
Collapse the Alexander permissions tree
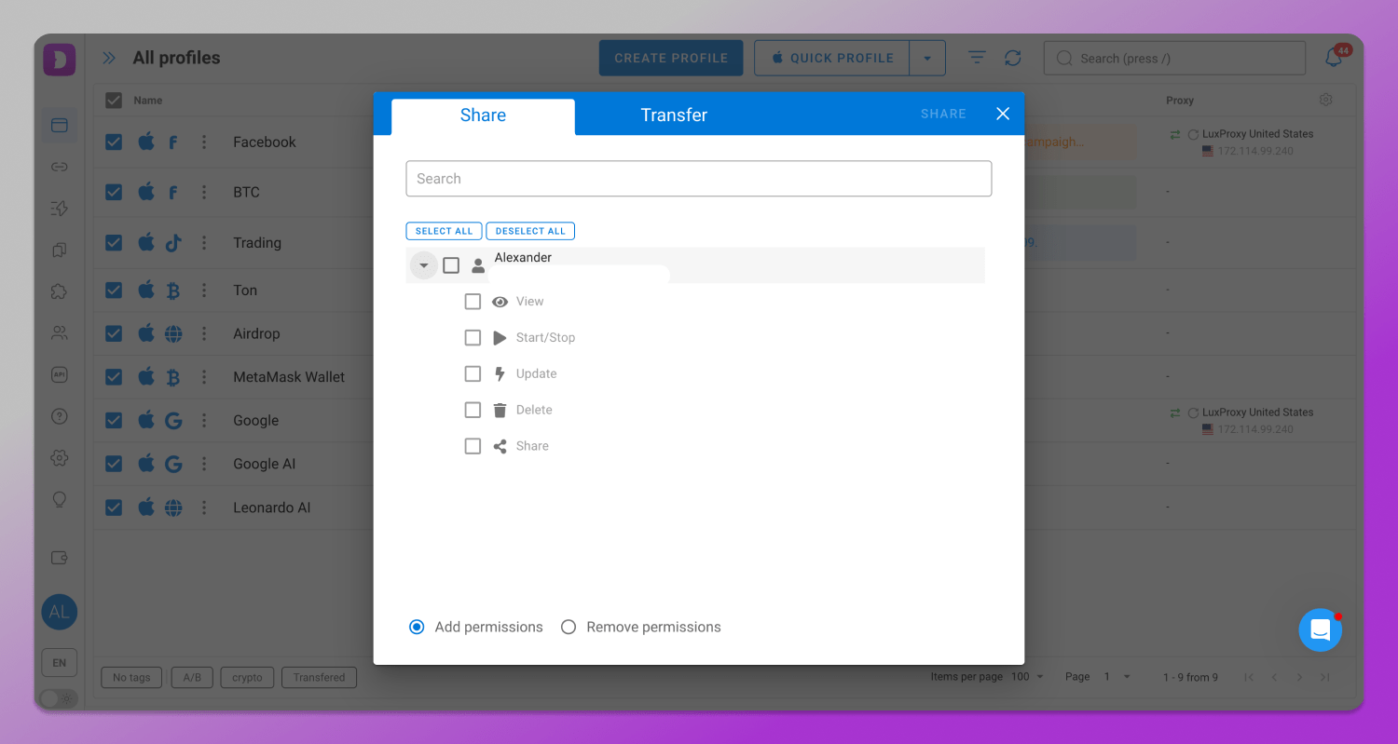(x=423, y=265)
